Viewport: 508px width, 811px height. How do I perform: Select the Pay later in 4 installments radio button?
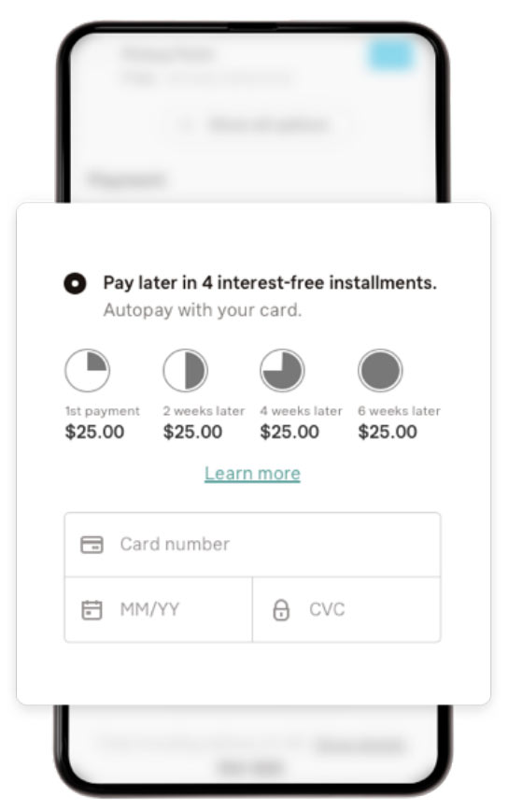[75, 283]
